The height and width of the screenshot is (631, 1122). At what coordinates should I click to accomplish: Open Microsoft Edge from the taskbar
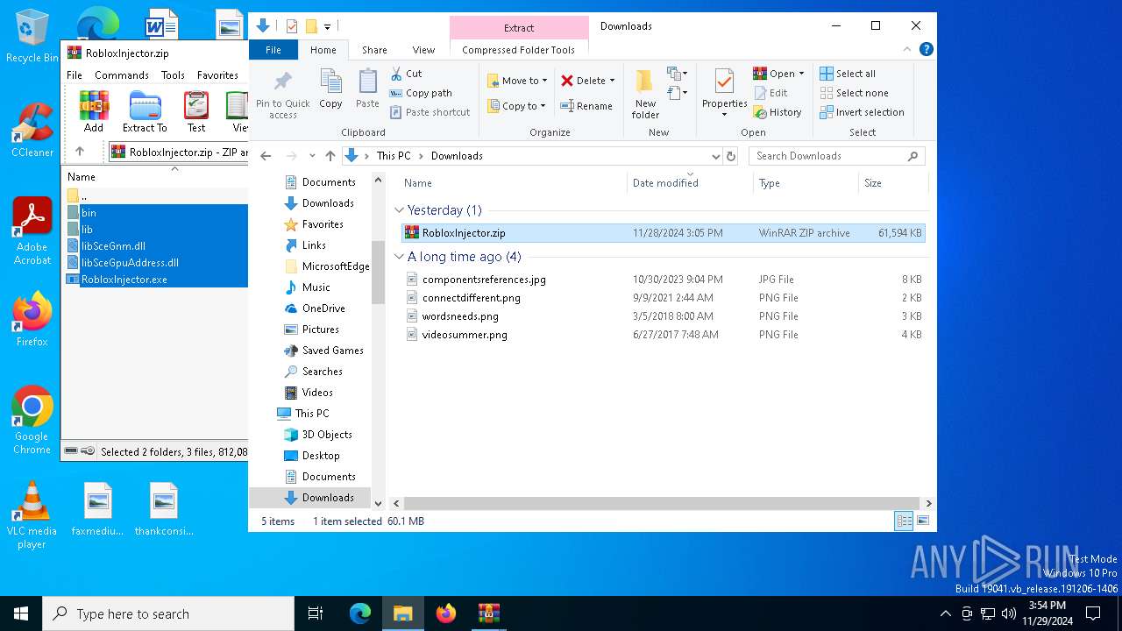(x=360, y=613)
